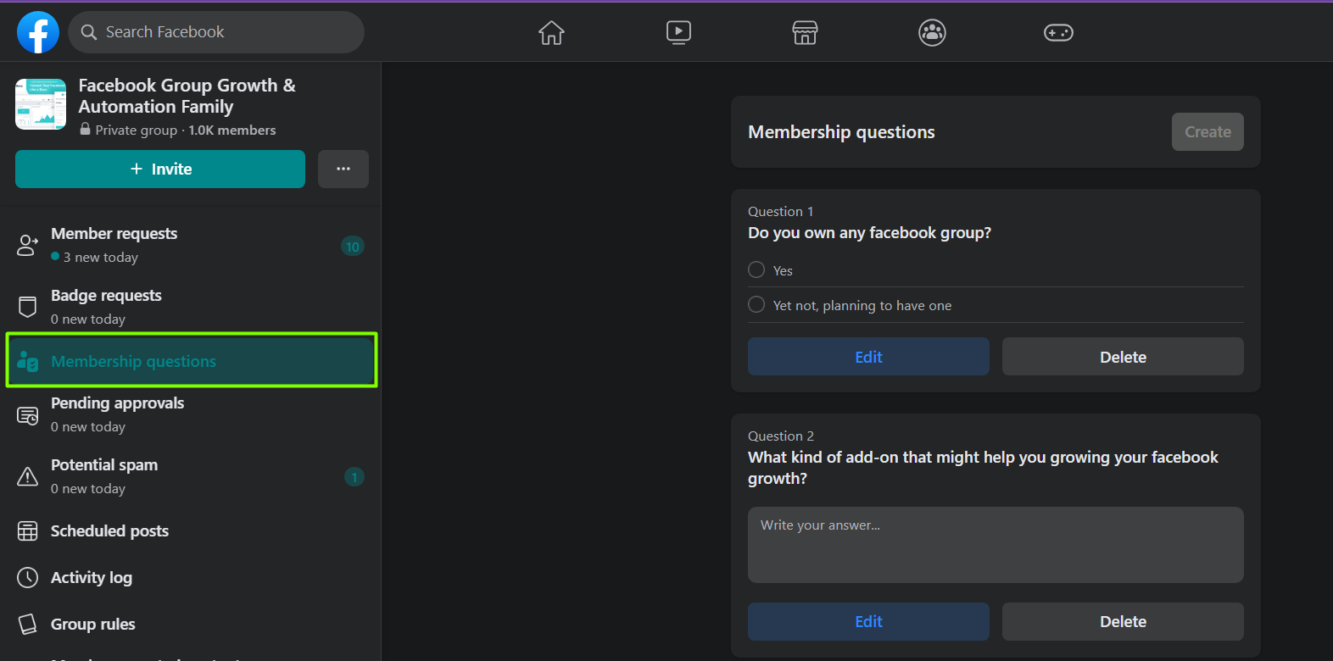This screenshot has height=661, width=1333.
Task: Select Membership questions menu item
Action: [192, 360]
